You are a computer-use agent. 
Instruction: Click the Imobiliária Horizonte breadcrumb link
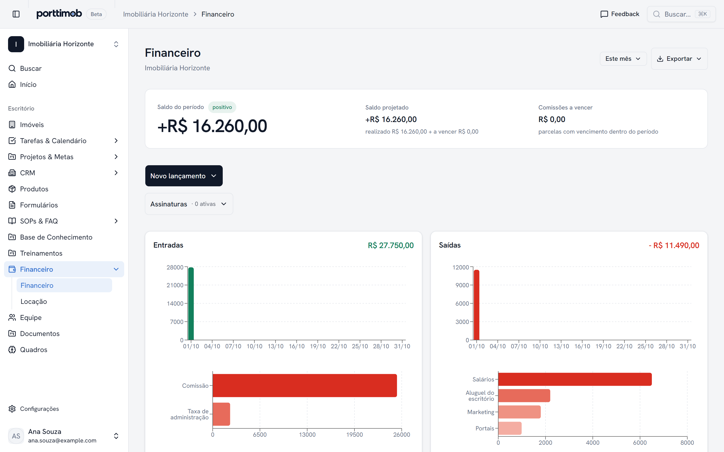tap(156, 14)
